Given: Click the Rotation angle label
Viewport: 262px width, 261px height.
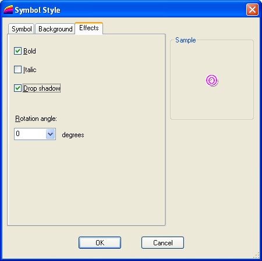Looking at the screenshot, I should coord(36,119).
